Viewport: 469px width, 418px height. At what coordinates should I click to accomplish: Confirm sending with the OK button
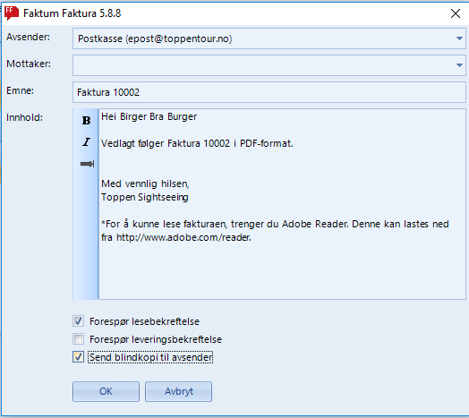tap(106, 391)
